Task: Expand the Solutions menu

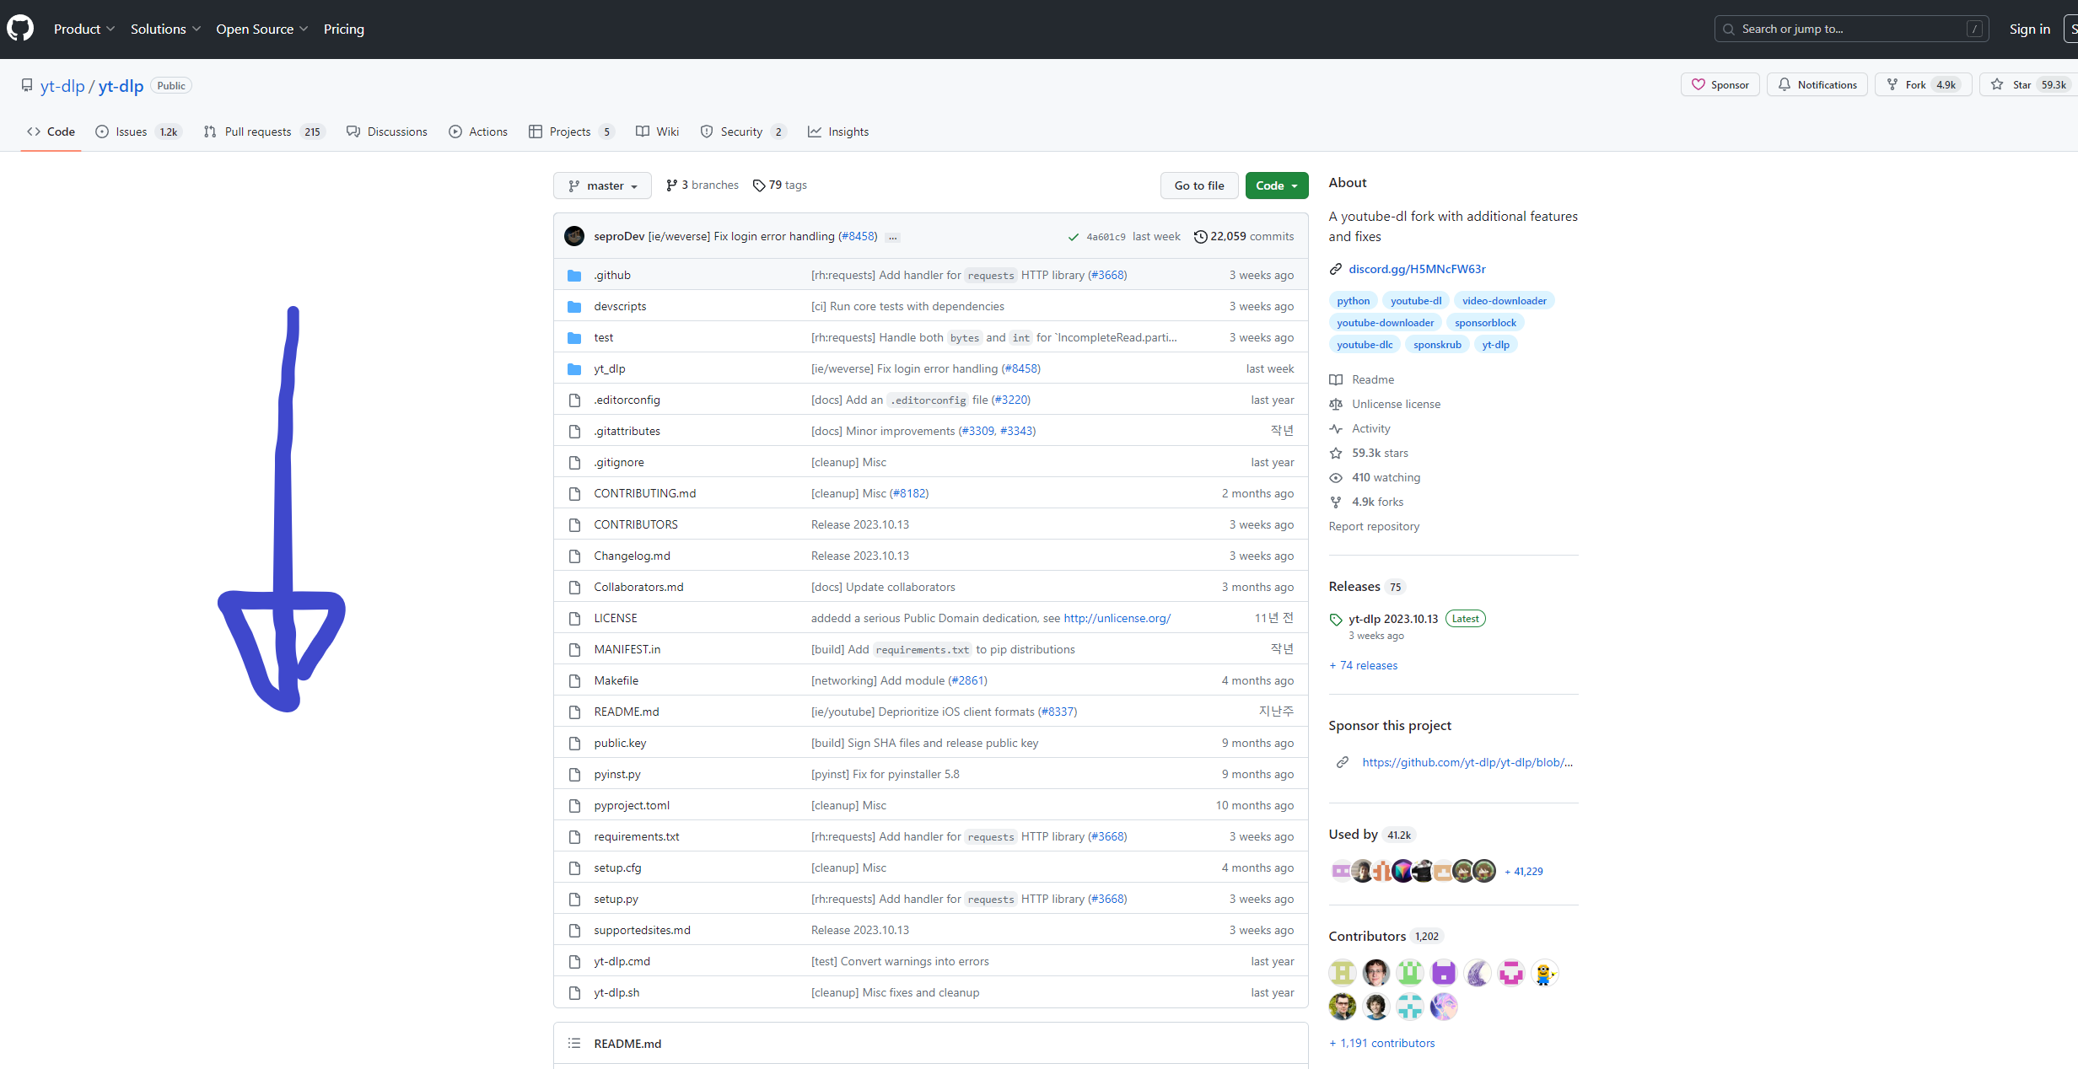Action: point(166,29)
